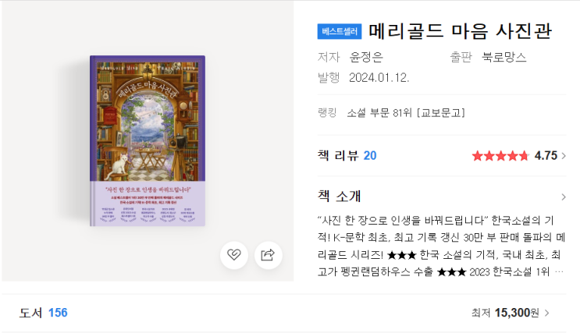Click the heart wishlist icon
This screenshot has height=333, width=580.
[233, 255]
